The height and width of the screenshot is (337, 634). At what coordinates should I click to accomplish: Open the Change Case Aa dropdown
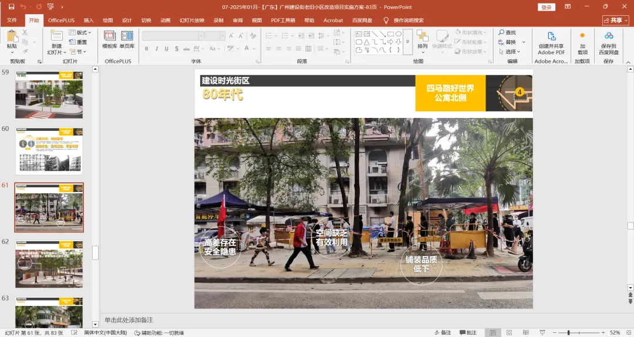215,49
